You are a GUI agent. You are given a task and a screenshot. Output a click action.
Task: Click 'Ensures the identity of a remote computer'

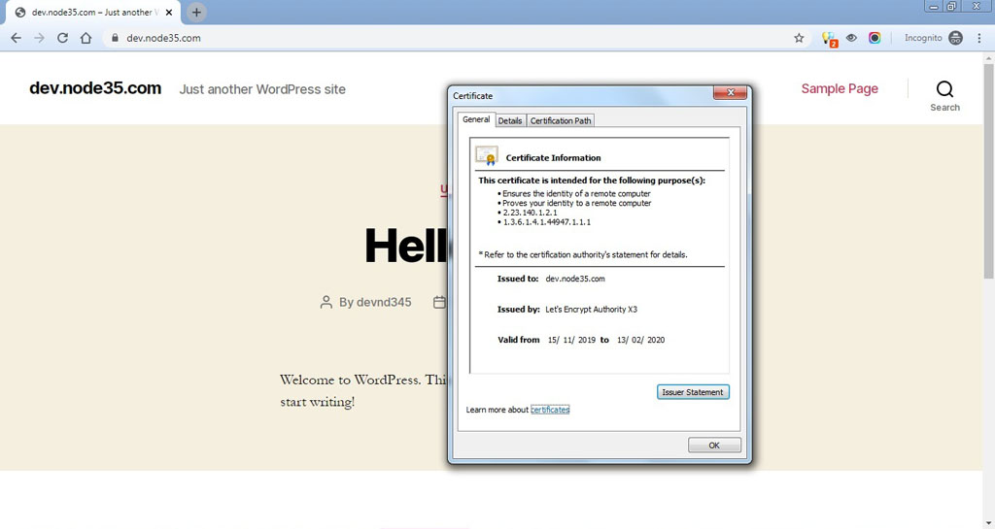(x=576, y=194)
